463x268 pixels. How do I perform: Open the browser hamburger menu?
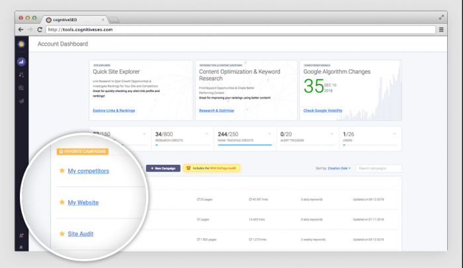coord(441,30)
